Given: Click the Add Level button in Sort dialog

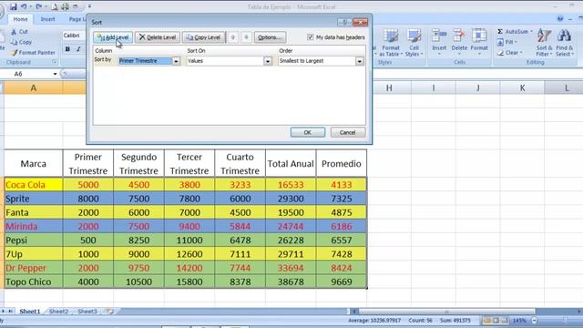Looking at the screenshot, I should 113,37.
